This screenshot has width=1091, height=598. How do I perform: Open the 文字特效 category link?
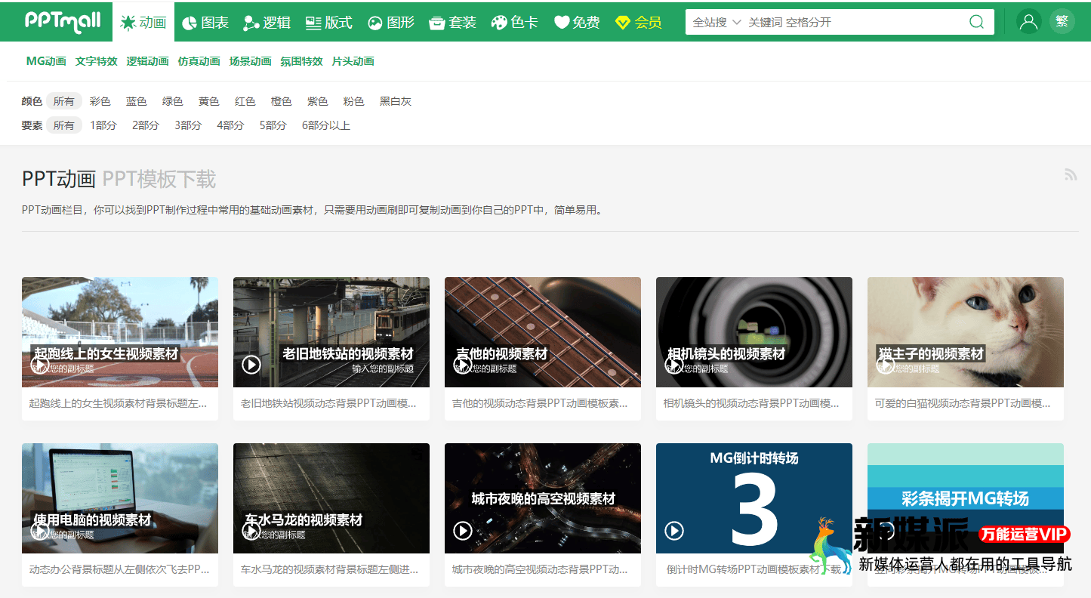[96, 61]
